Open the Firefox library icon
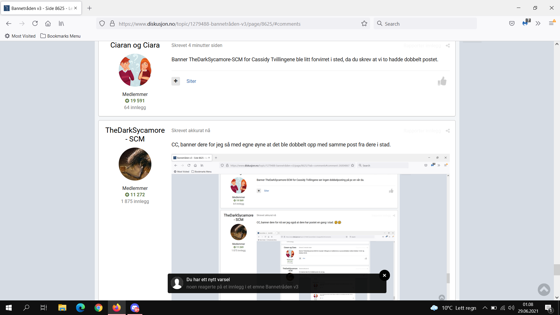 pyautogui.click(x=61, y=24)
